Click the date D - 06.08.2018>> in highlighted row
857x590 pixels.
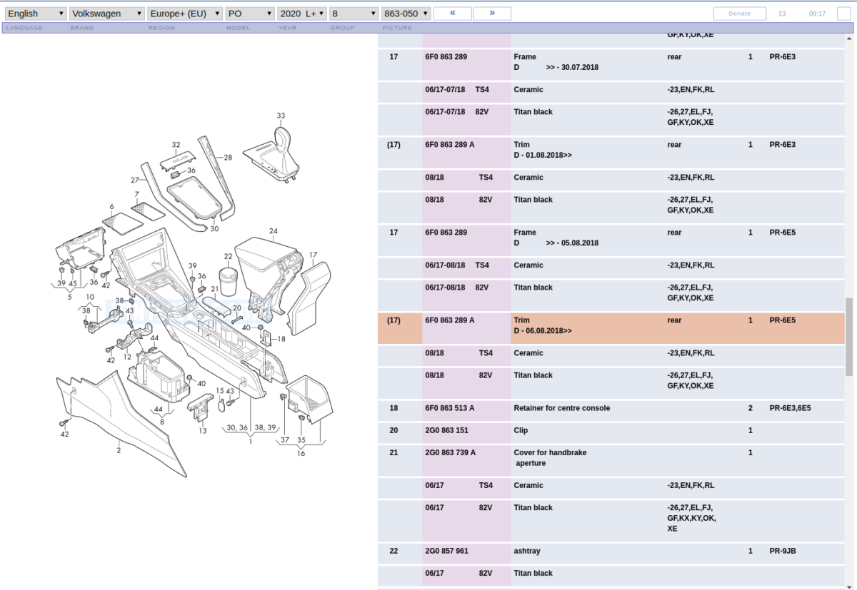tap(543, 331)
